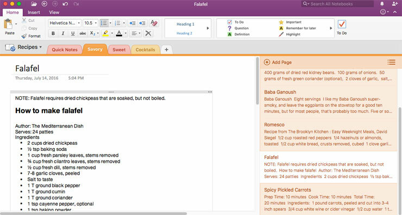Redo the last action
Viewport: 402px width, 215px height.
pos(76,4)
